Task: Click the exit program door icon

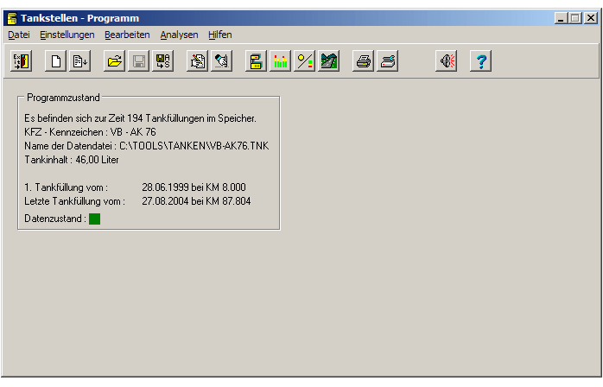Action: pos(21,61)
